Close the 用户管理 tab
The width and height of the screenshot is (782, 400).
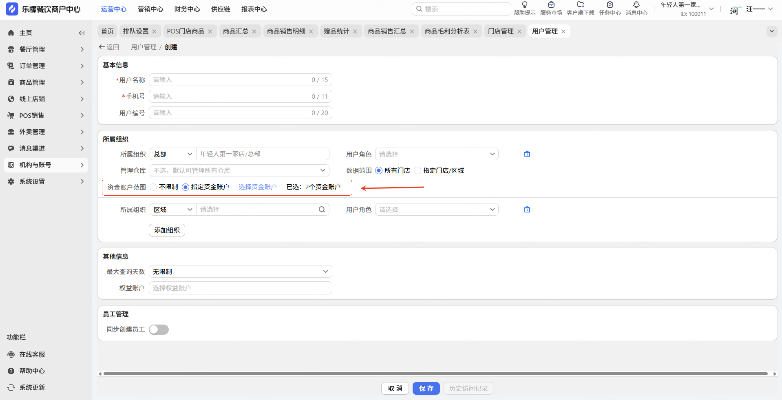[563, 31]
